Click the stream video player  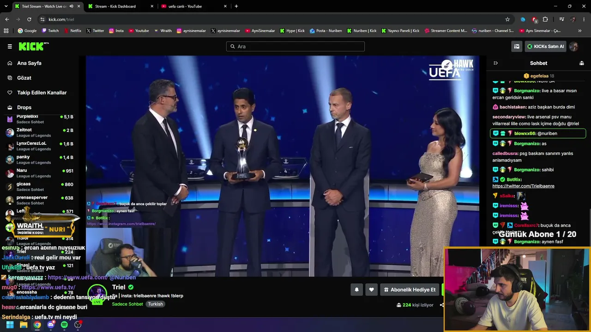pyautogui.click(x=283, y=166)
